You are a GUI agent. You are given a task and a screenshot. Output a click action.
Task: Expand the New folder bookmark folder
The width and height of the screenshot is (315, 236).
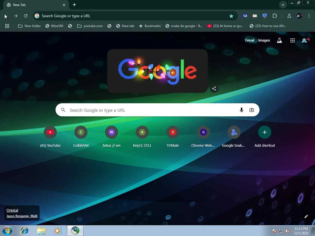click(29, 26)
